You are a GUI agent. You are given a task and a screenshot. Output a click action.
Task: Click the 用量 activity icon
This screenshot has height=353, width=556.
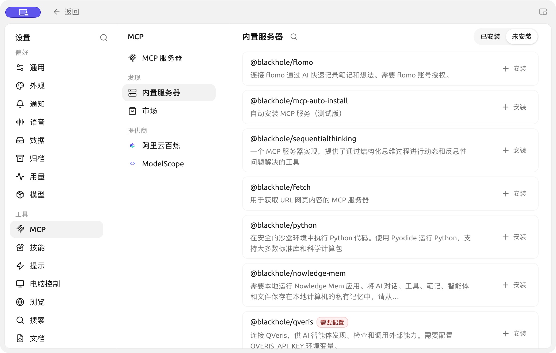coord(20,176)
